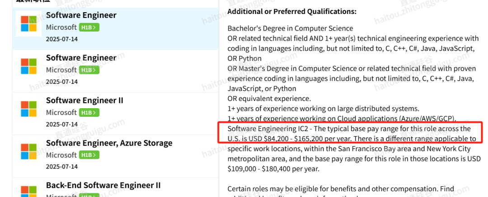Click Microsoft logo in the highlighted Software Engineer listing
Screen dimensions: 488x197
[28, 23]
